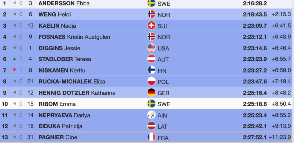Screen dimensions: 294x143
Task: Click the Austria flag next to AUT
Action: (x=151, y=59)
